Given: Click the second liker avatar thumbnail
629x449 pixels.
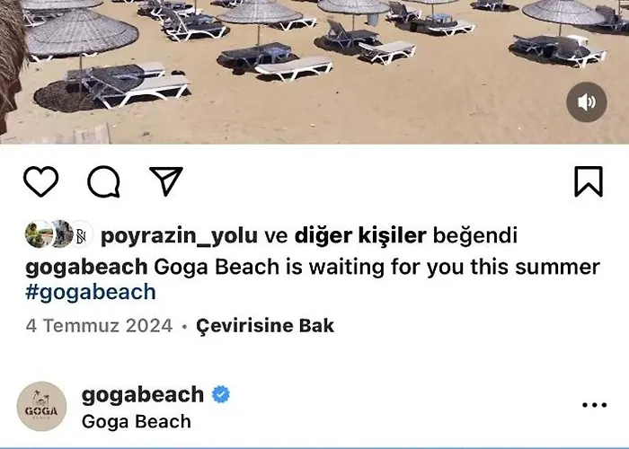Looking at the screenshot, I should click(x=61, y=234).
